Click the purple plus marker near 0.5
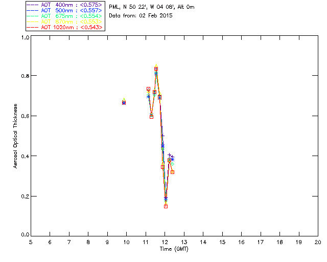 (163, 136)
